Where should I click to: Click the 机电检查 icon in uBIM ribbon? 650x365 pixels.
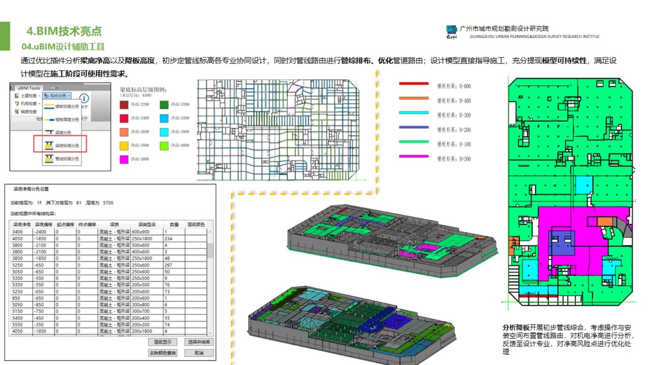click(16, 104)
